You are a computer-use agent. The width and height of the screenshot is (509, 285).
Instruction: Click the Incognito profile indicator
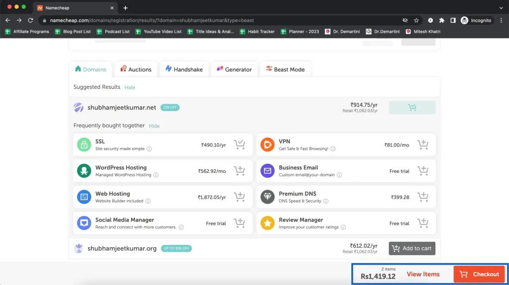pos(476,20)
